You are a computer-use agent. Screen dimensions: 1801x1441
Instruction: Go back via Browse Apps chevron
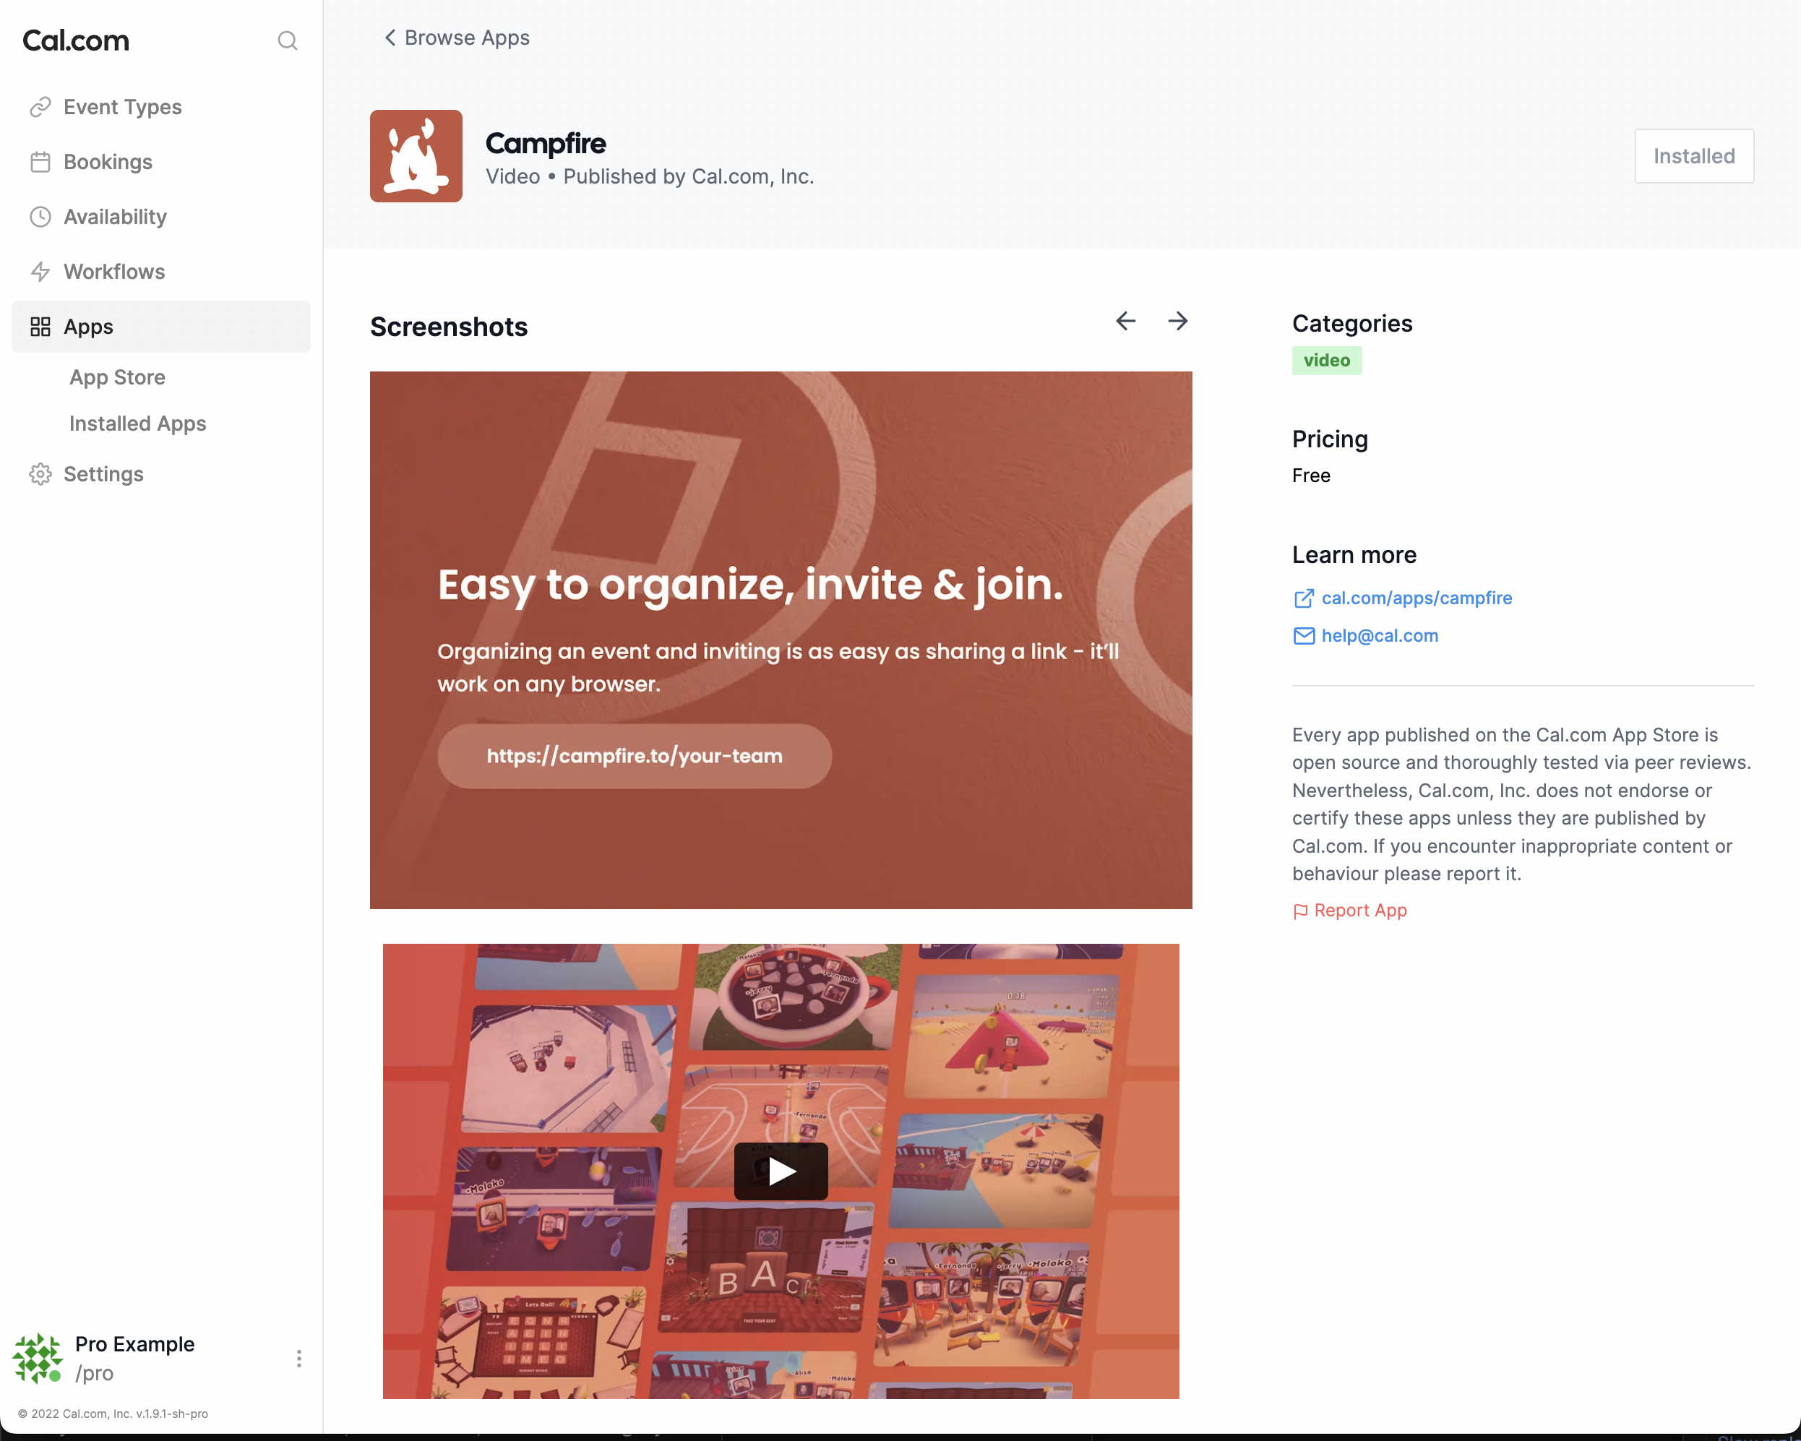(390, 38)
